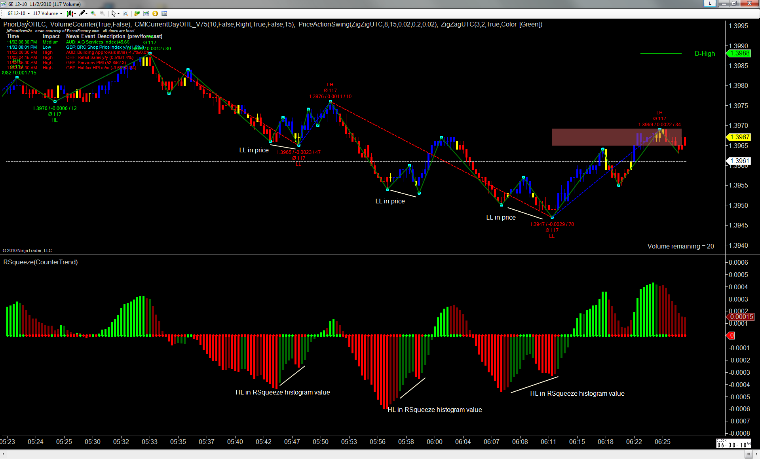Image resolution: width=760 pixels, height=459 pixels.
Task: Click the '1.3965 / -0.0023 / 47' swing label
Action: [298, 152]
